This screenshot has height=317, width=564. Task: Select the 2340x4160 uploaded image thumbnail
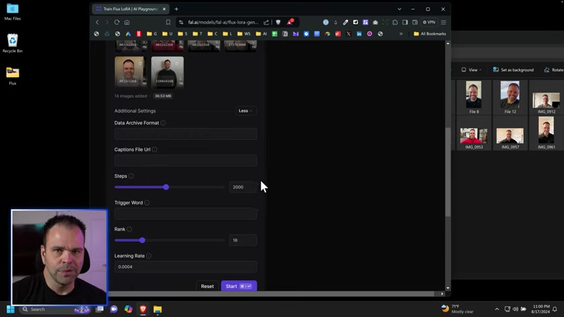point(167,72)
